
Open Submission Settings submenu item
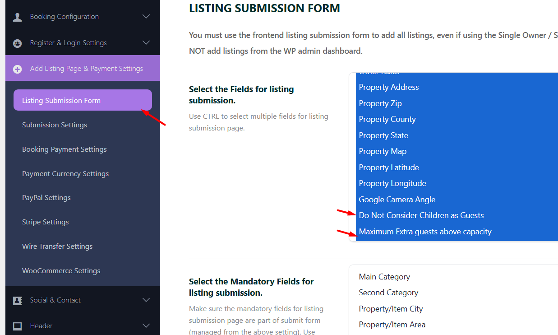(x=55, y=125)
